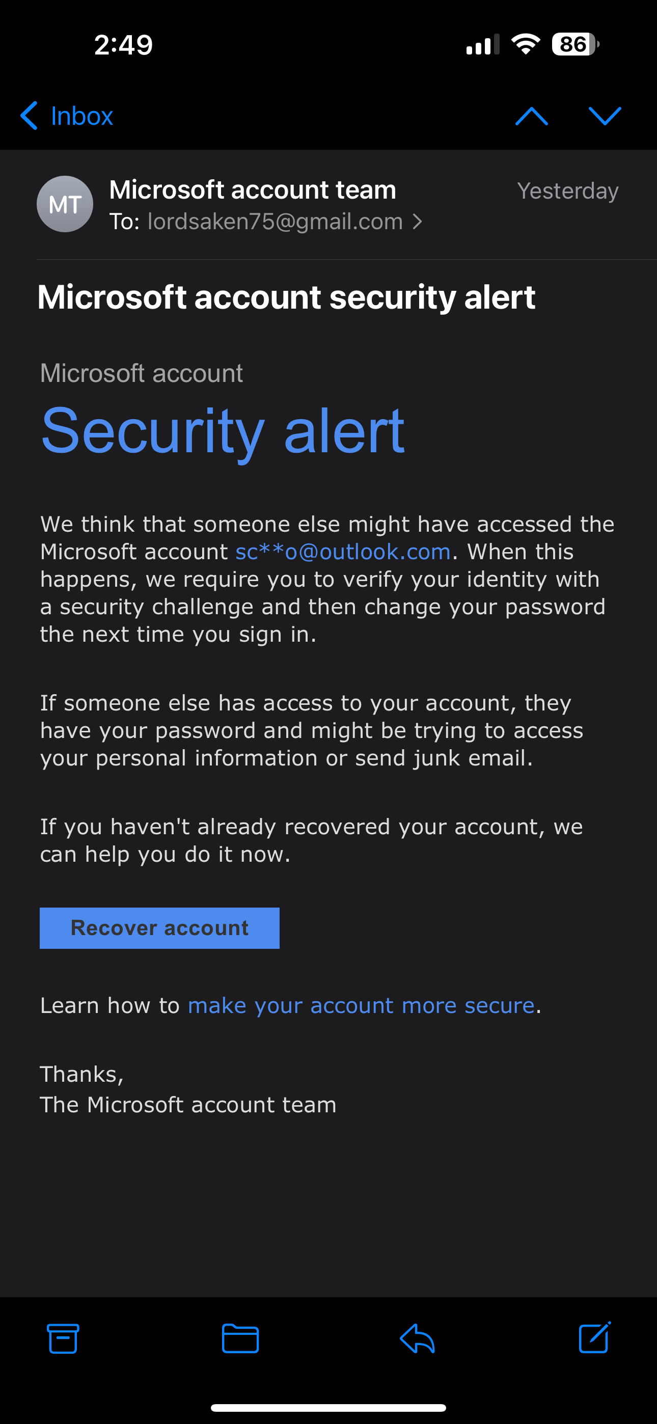Expand recipient lordsaken75@gmail.com details chevron
Viewport: 657px width, 1424px height.
tap(418, 222)
